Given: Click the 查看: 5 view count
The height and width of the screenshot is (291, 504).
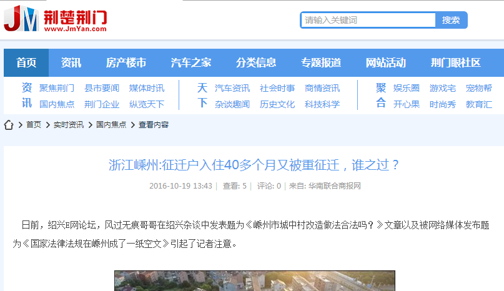Looking at the screenshot, I should tap(235, 186).
